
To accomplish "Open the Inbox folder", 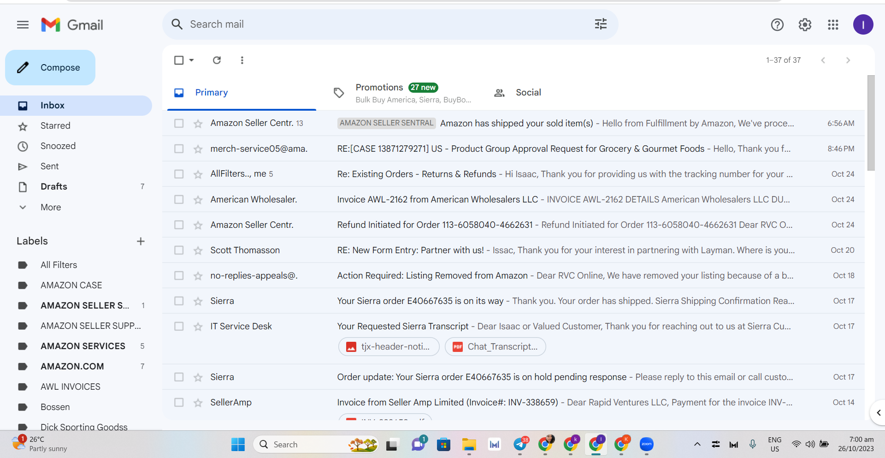I will [76, 106].
